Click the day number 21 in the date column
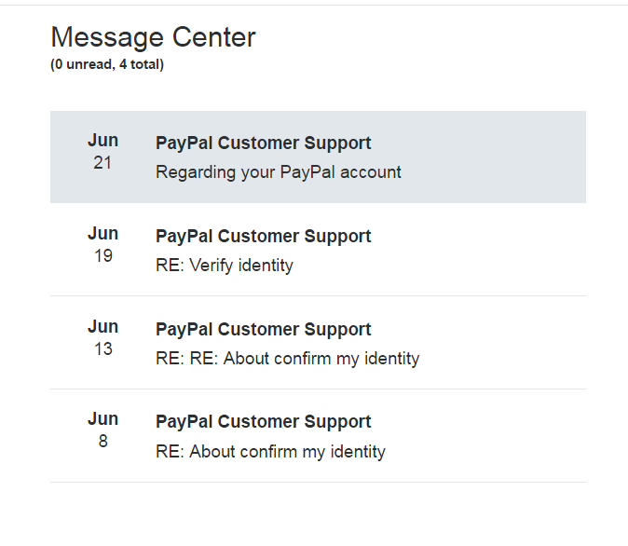This screenshot has height=546, width=628. (x=102, y=163)
